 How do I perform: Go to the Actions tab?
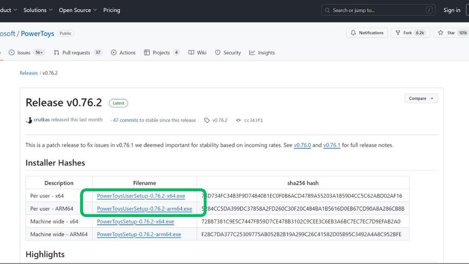point(123,53)
